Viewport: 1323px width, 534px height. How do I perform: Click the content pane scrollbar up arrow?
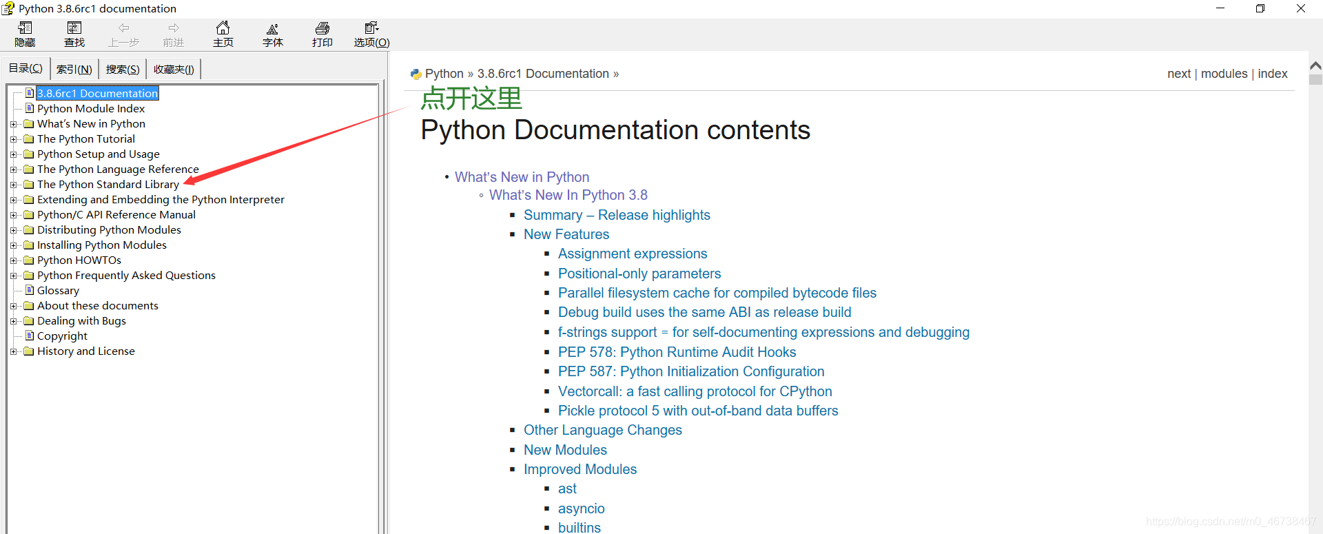(x=1315, y=65)
